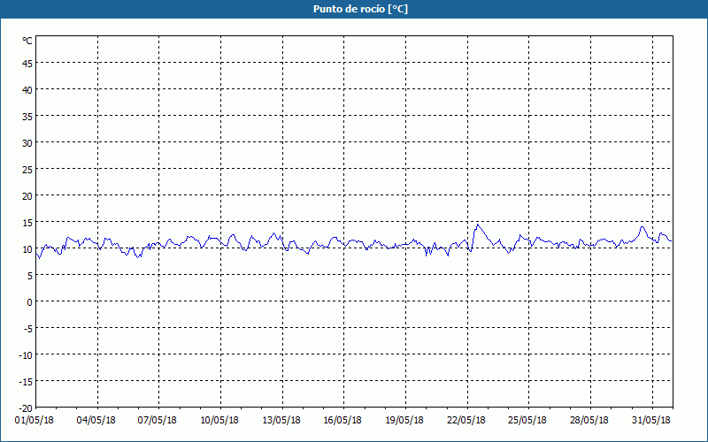Click the blue line peak before 31/05/18
The height and width of the screenshot is (442, 708).
[643, 226]
